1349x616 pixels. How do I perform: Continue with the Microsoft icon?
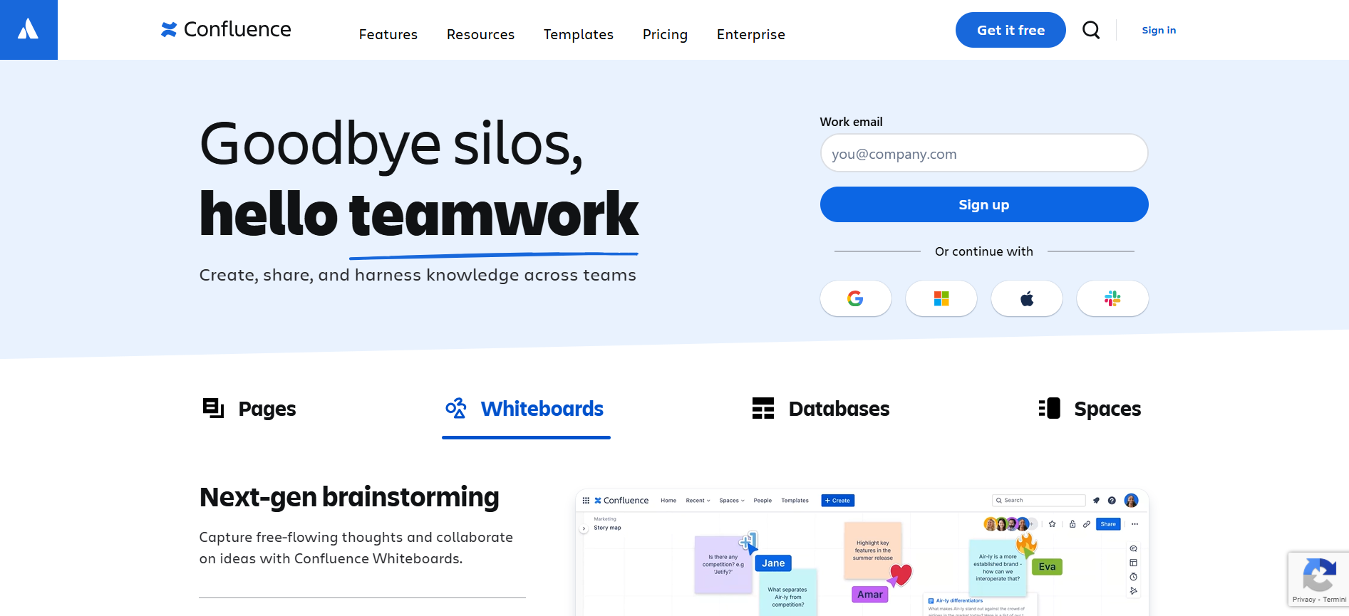[941, 298]
